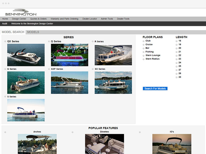The image size is (206, 154).
Task: Click the S Series boat photo
Action: click(26, 110)
